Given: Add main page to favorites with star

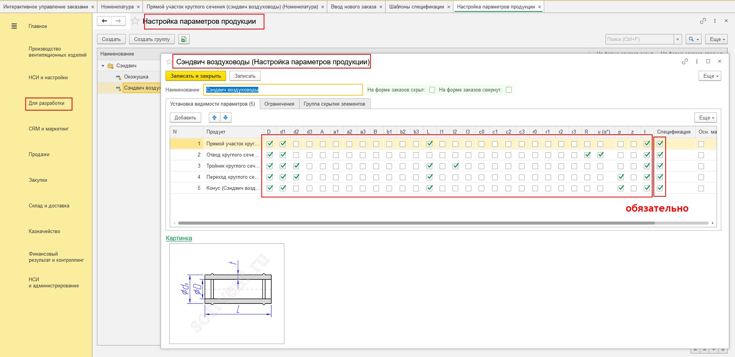Looking at the screenshot, I should coord(135,21).
